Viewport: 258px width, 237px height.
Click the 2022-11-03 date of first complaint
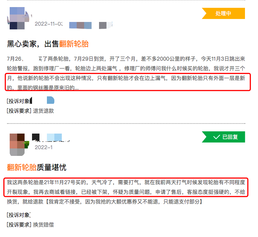[x=49, y=24]
